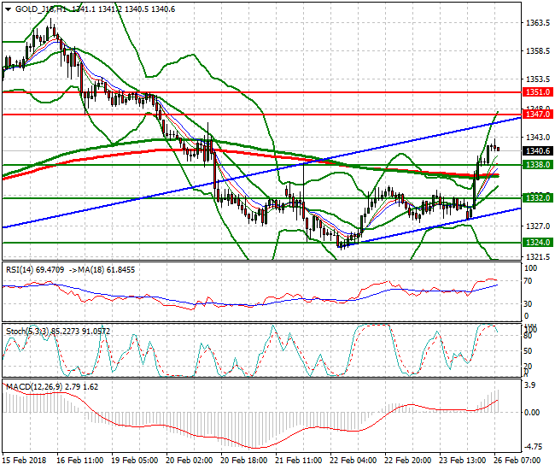Image resolution: width=555 pixels, height=470 pixels.
Task: Click the 1321.5 price scale value
Action: [538, 256]
